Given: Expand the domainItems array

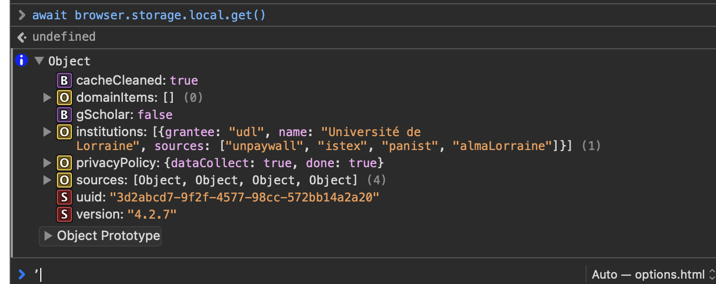Looking at the screenshot, I should click(x=47, y=98).
